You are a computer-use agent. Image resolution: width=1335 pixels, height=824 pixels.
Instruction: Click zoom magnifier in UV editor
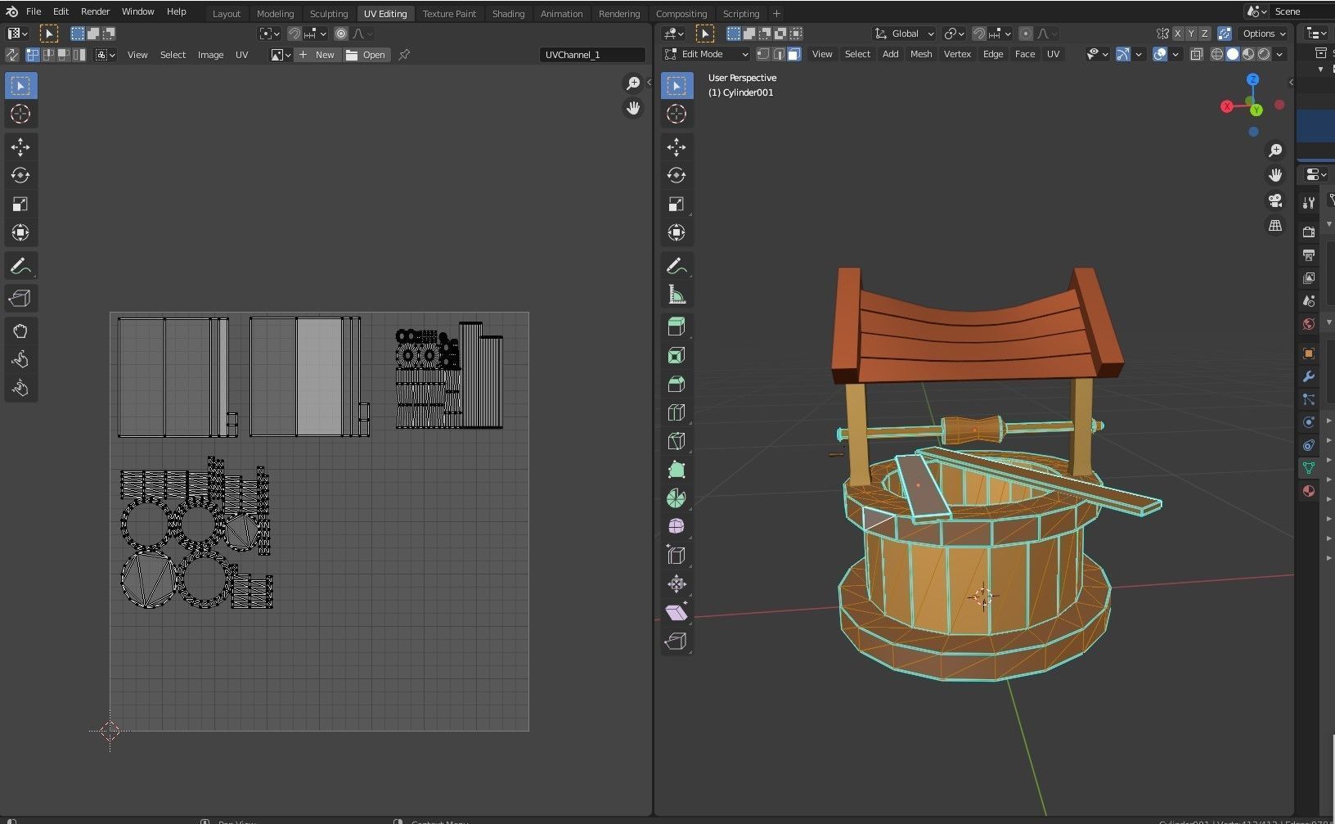633,83
